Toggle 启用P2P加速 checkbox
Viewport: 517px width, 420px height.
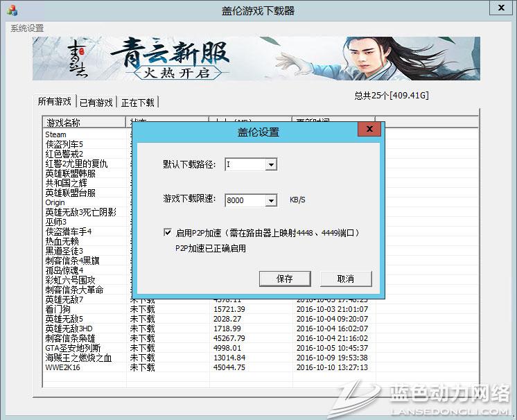click(168, 234)
